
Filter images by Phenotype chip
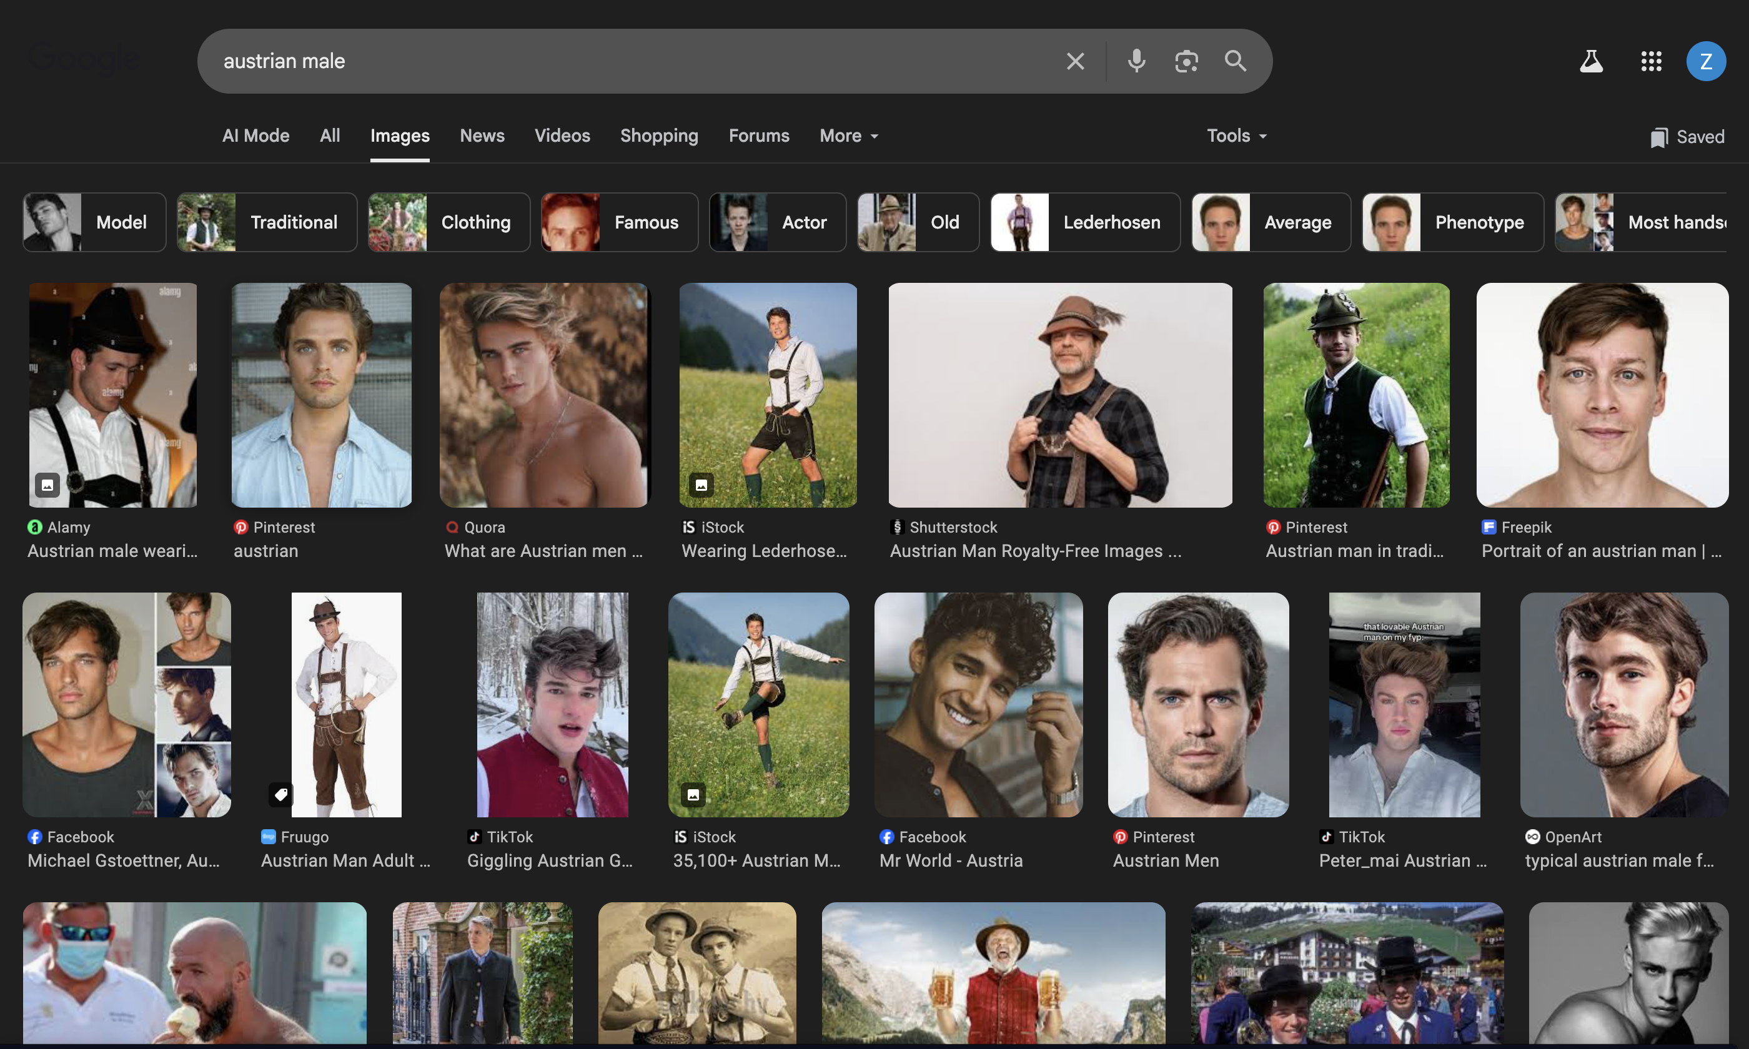pyautogui.click(x=1453, y=222)
